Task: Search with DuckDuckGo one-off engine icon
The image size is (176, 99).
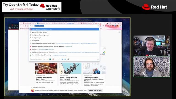Action: (x=53, y=59)
